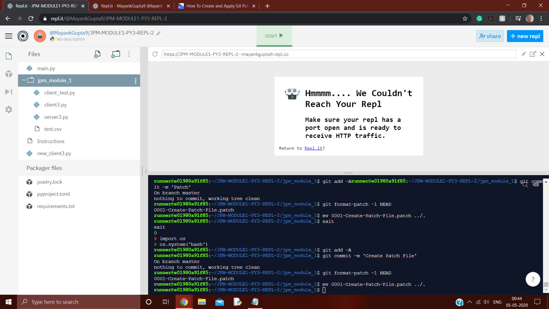Open the console search magnifier icon

(525, 185)
